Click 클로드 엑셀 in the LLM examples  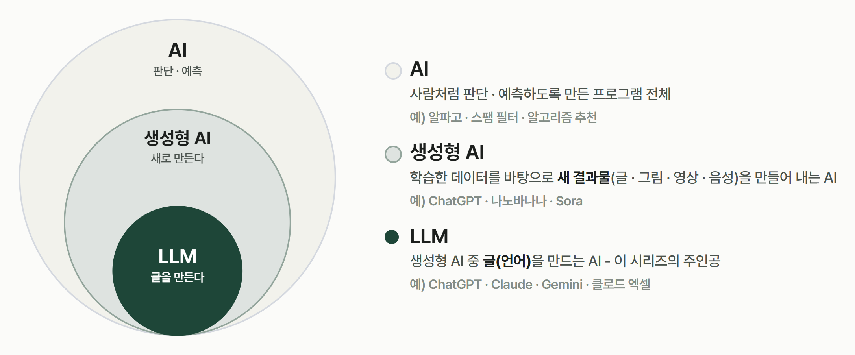click(621, 285)
